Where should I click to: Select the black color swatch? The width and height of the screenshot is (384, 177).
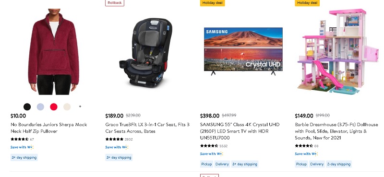tap(27, 107)
